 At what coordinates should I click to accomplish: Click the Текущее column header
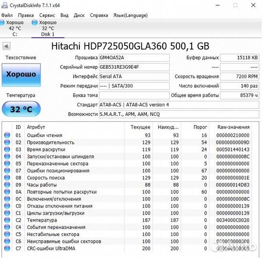point(139,127)
